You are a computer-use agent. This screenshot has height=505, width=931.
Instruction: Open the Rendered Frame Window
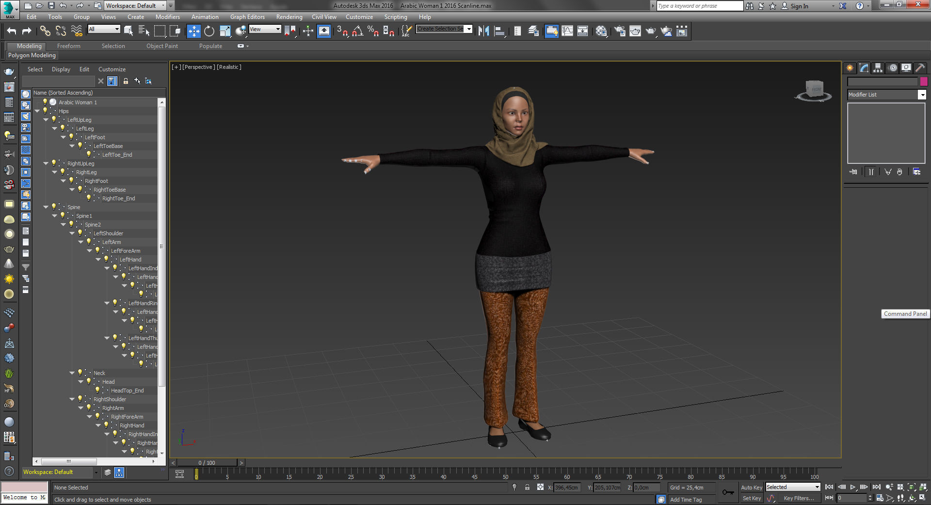(x=635, y=31)
